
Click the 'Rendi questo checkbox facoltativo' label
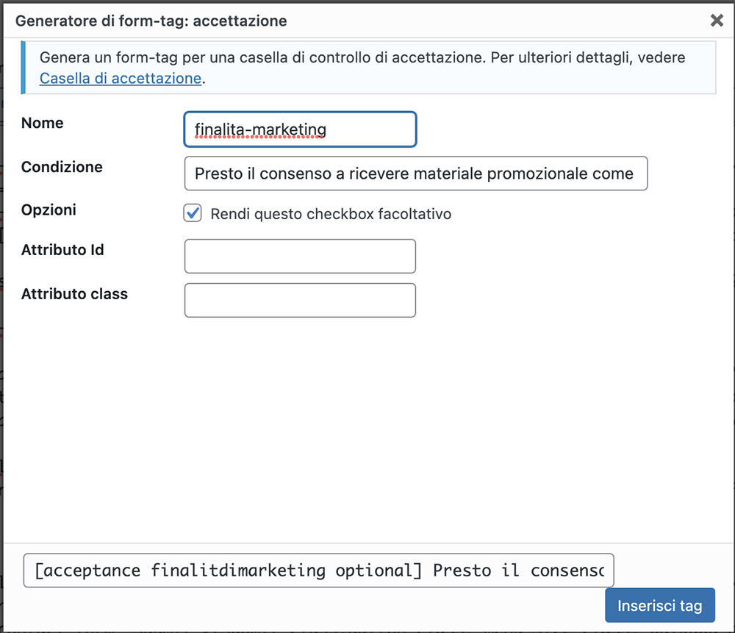click(x=331, y=214)
